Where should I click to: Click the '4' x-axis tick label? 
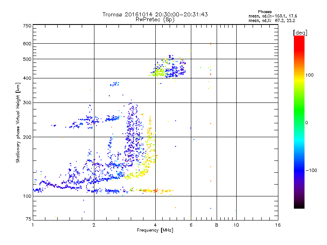coord(155,225)
